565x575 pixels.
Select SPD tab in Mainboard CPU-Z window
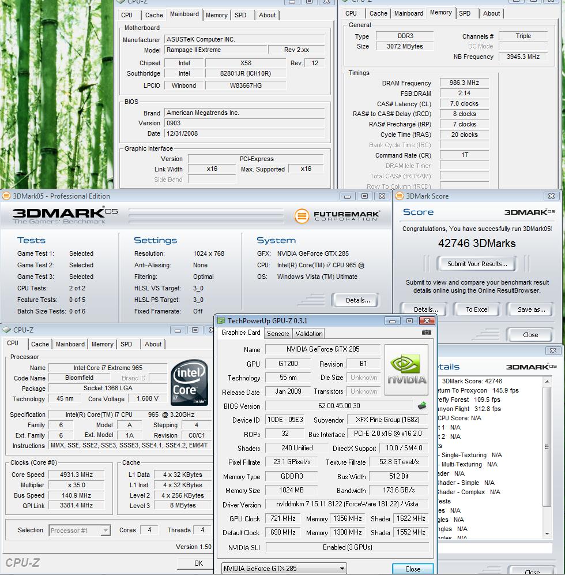click(240, 15)
